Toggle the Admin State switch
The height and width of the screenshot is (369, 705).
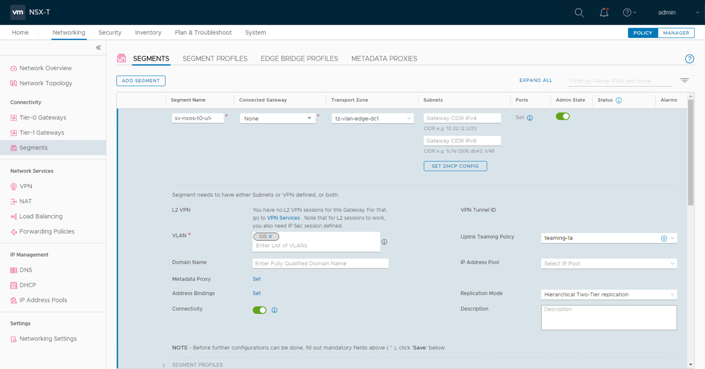(562, 117)
